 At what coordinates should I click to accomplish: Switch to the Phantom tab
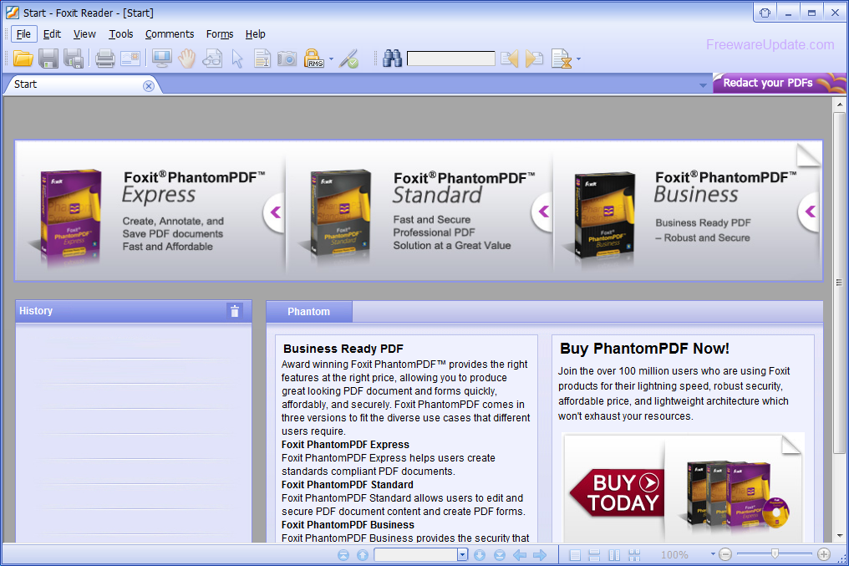308,311
